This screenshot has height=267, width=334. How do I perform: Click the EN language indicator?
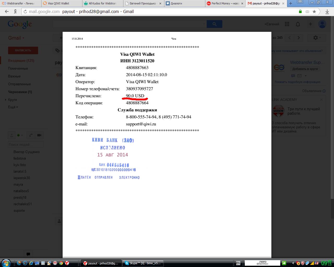pos(238,263)
